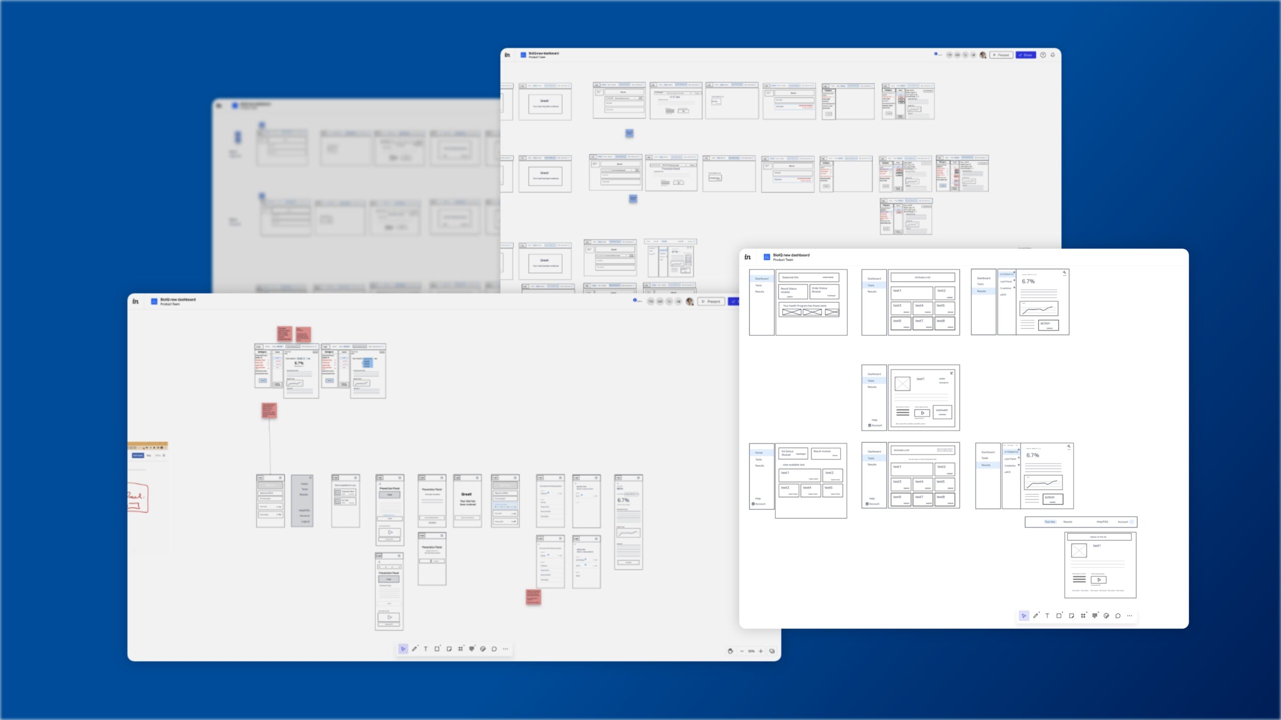Viewport: 1281px width, 720px height.
Task: Pick the pencil tool in the bottom-left window toolbar
Action: click(414, 649)
